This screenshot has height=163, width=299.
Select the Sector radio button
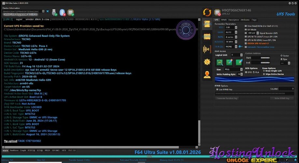(x=281, y=55)
